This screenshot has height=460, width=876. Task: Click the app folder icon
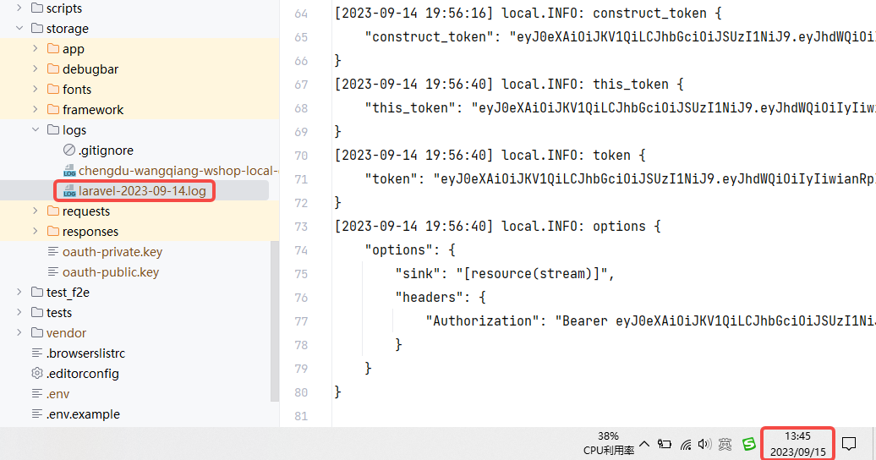pyautogui.click(x=53, y=49)
